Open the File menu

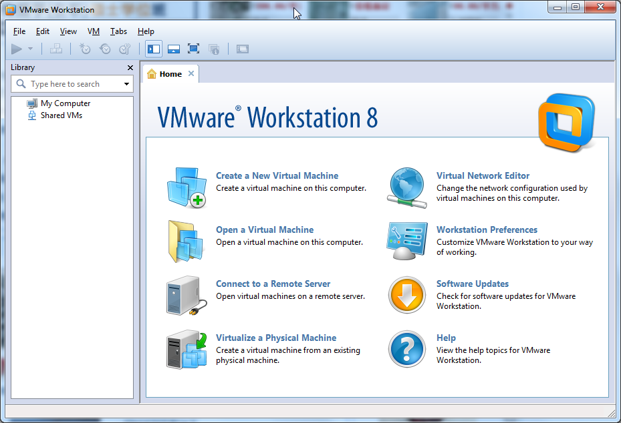19,31
